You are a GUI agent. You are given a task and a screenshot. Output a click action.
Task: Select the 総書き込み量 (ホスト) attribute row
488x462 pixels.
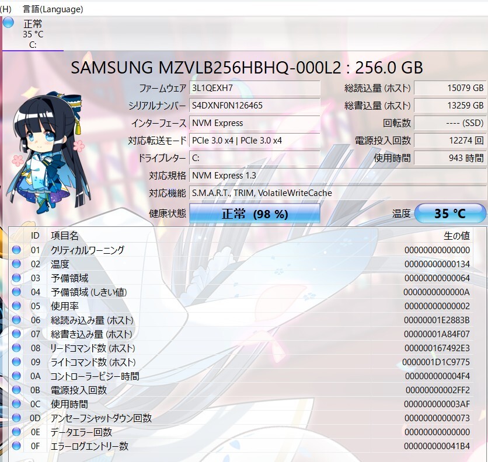pos(241,334)
